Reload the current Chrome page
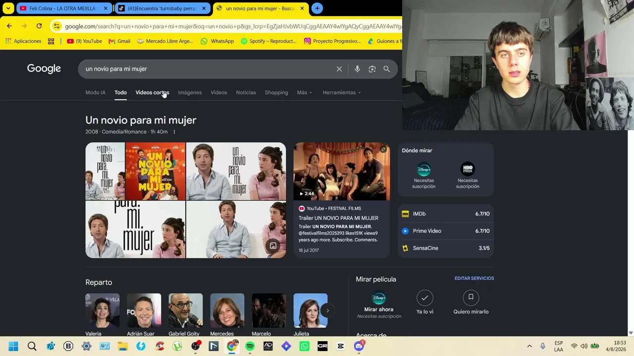 39,26
